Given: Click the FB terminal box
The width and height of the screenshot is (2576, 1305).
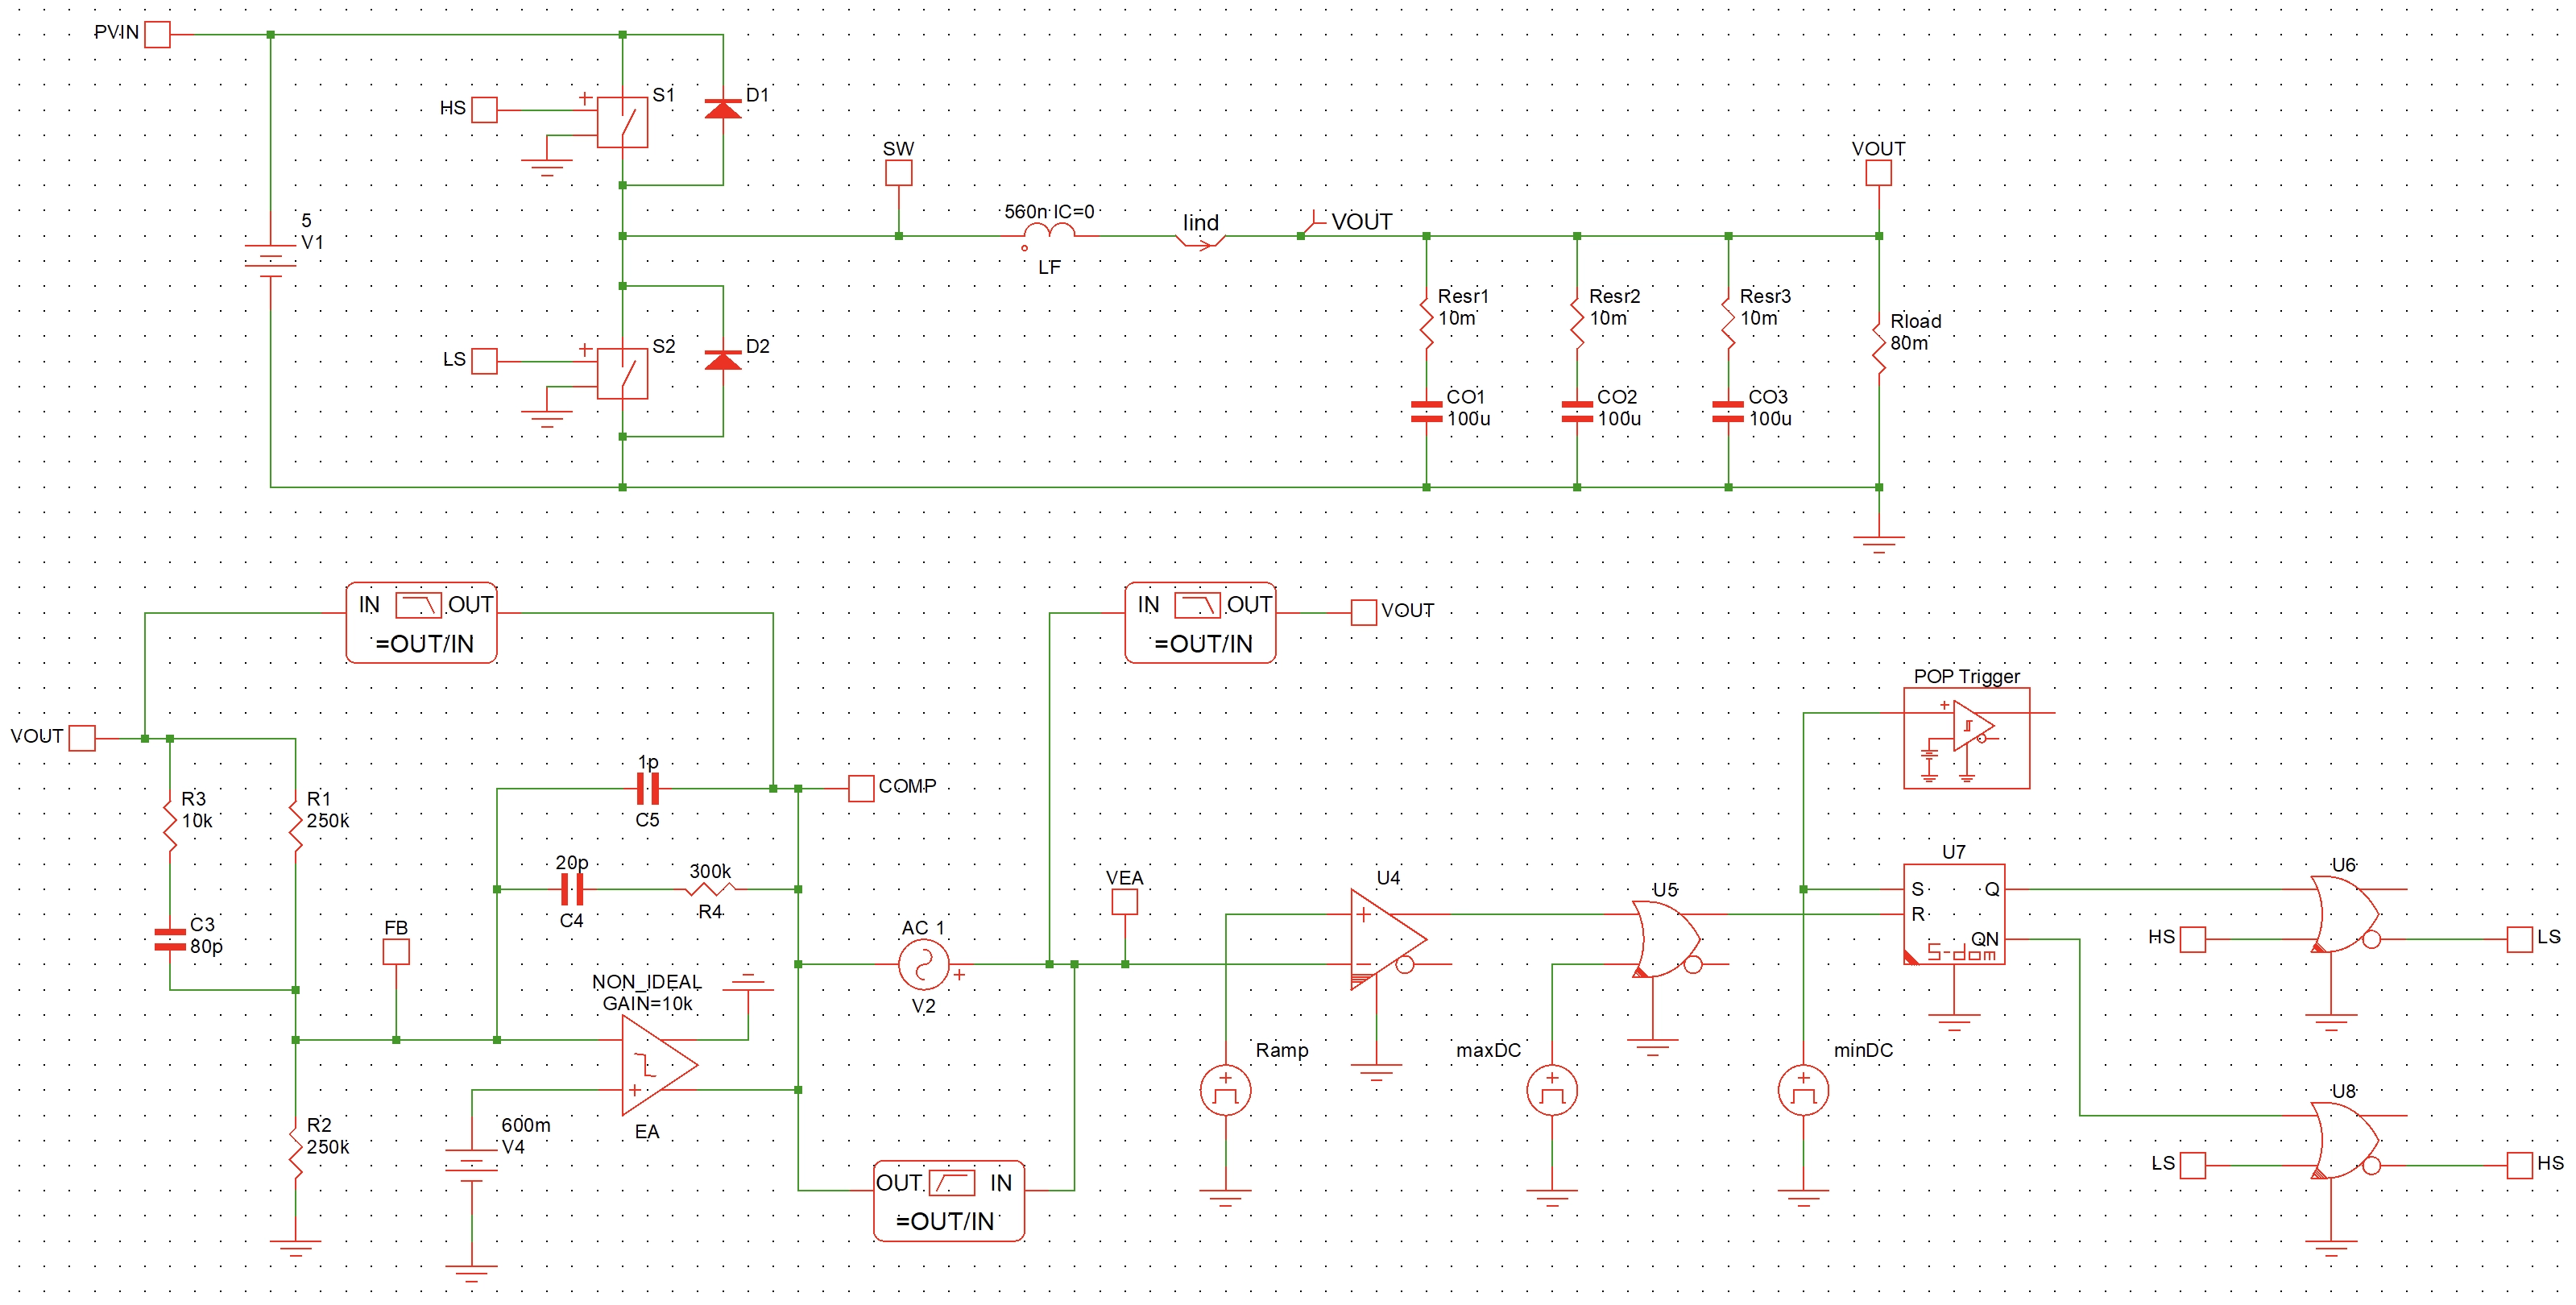Looking at the screenshot, I should pos(396,951).
